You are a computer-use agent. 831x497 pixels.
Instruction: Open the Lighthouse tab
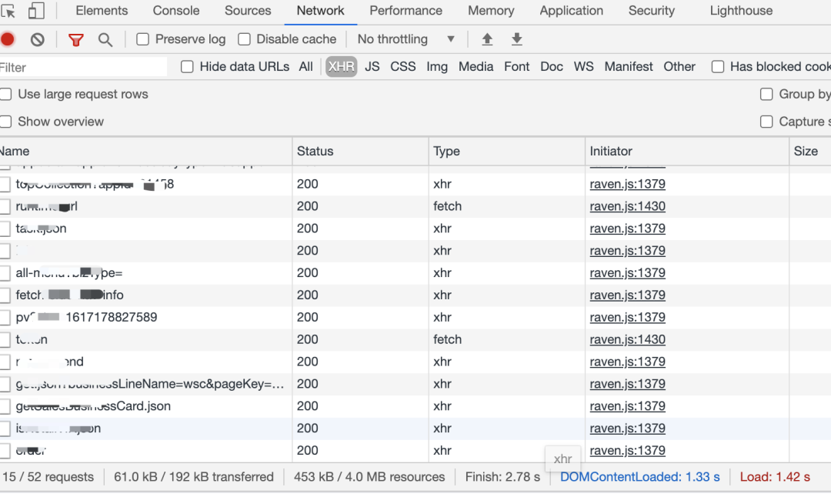coord(741,11)
